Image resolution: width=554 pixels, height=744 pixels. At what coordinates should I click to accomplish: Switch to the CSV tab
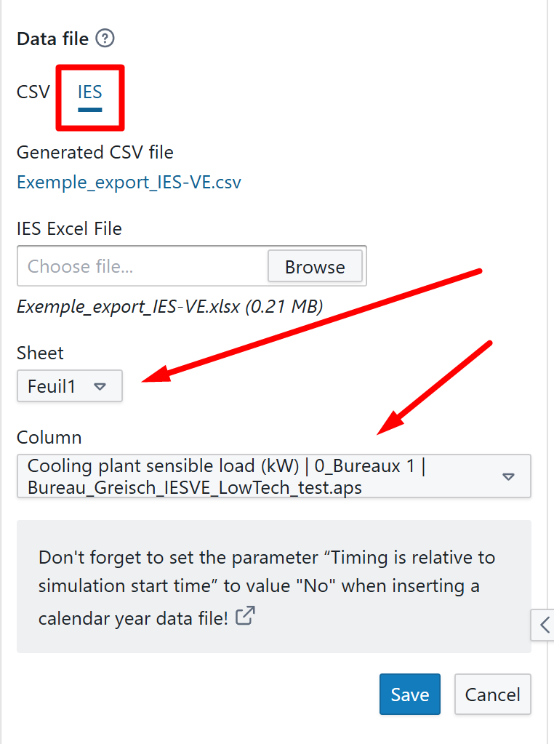point(33,92)
